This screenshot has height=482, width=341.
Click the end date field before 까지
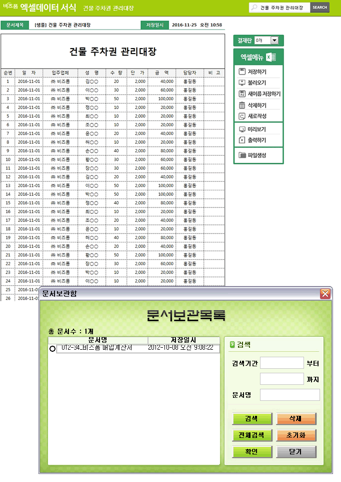[x=282, y=379]
